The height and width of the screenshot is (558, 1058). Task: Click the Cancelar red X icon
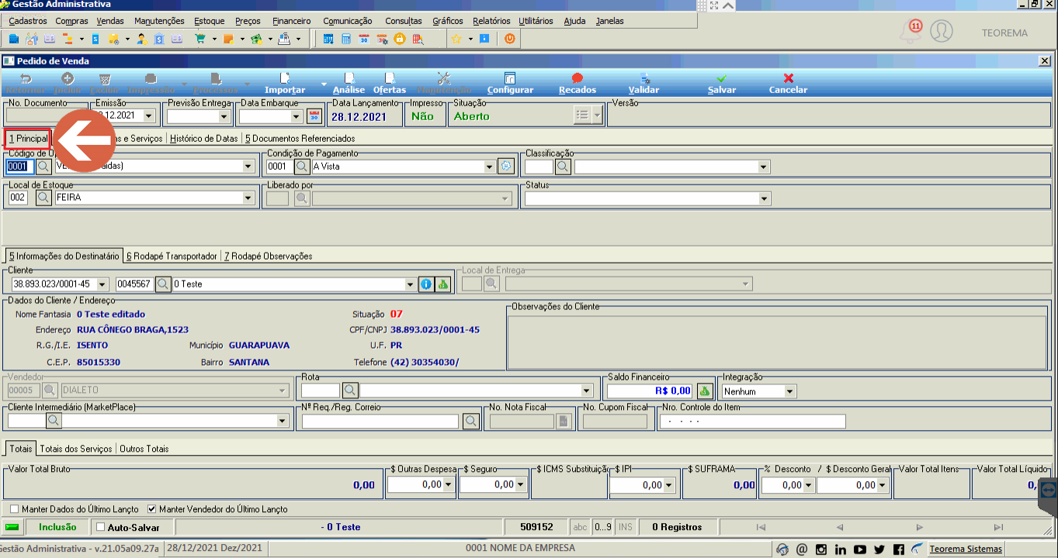coord(789,78)
